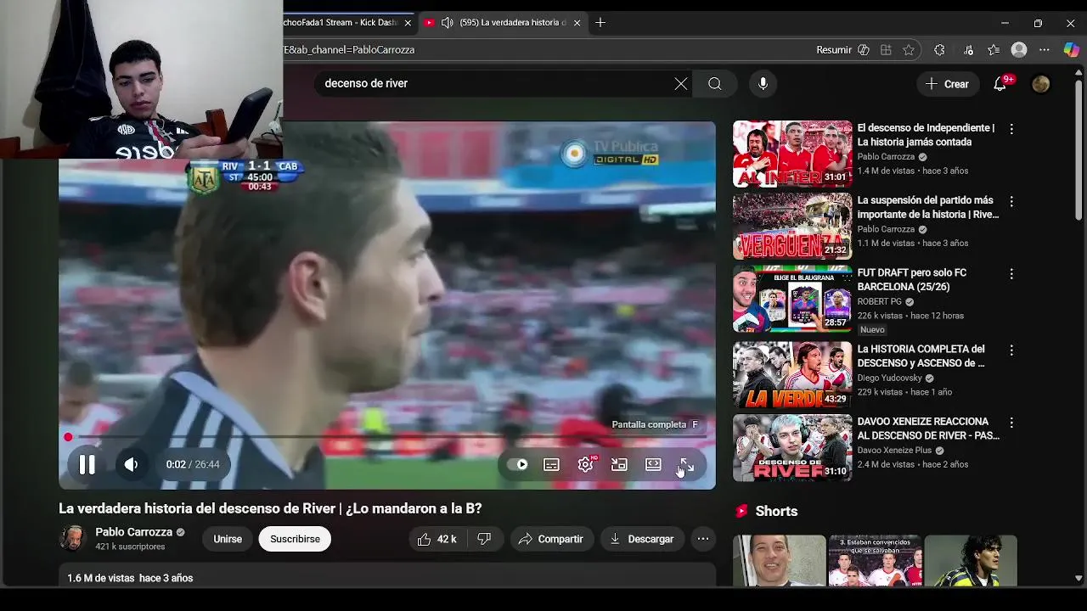Open options for 'La HISTORIA COMPLETA del'

1011,350
